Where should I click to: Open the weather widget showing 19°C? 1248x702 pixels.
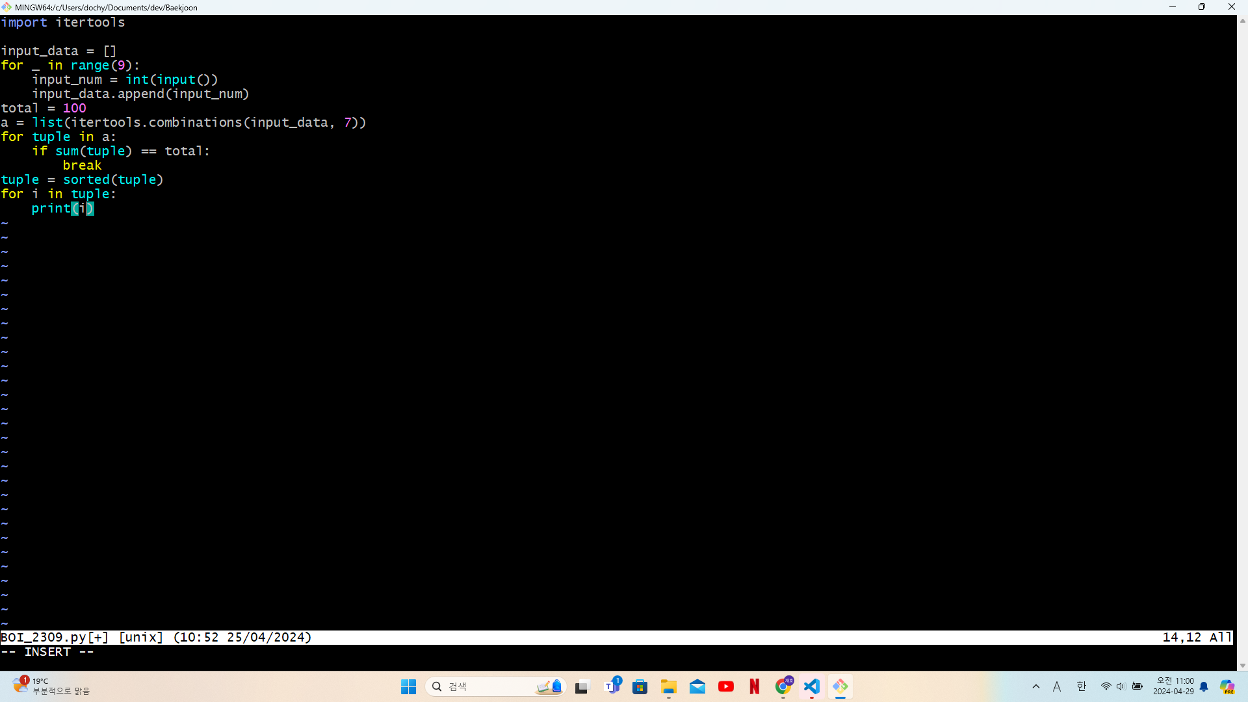(52, 686)
